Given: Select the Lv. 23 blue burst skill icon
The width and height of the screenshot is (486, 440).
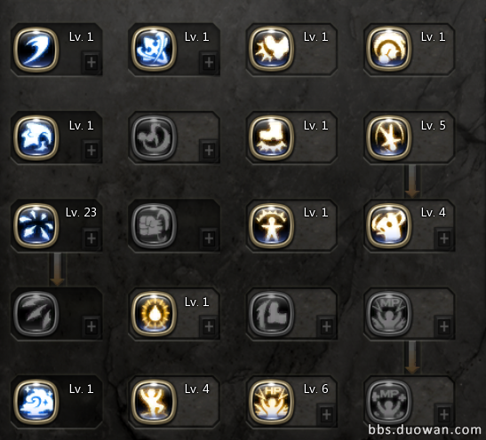Looking at the screenshot, I should [36, 225].
